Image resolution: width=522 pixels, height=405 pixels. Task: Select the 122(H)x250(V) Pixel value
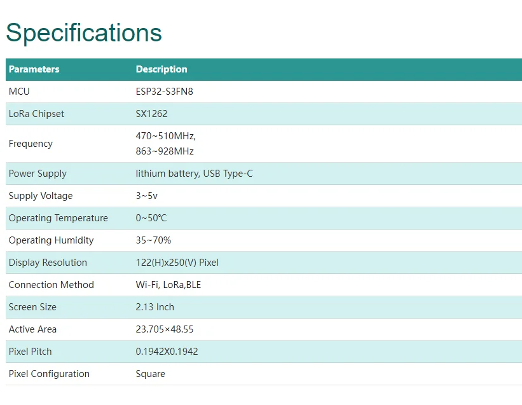click(177, 263)
